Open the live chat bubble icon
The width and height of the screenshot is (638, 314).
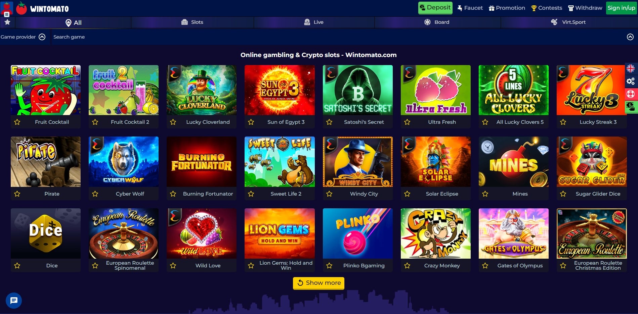click(x=14, y=301)
